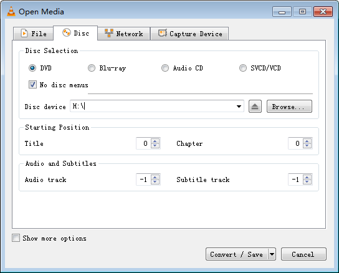Decrease the Audio track value
339x273 pixels.
coord(155,182)
